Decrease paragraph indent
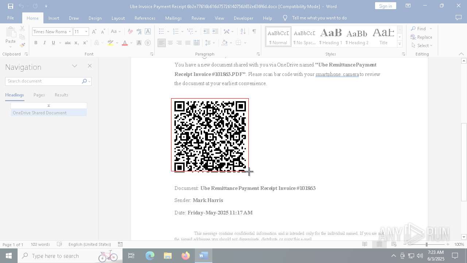The image size is (467, 263). point(207,32)
